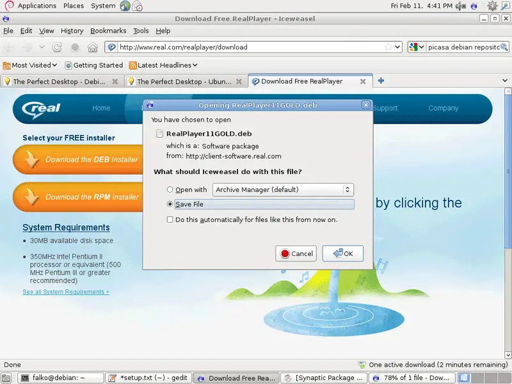Open the volume control in top panel
This screenshot has width=512, height=384.
[460, 6]
